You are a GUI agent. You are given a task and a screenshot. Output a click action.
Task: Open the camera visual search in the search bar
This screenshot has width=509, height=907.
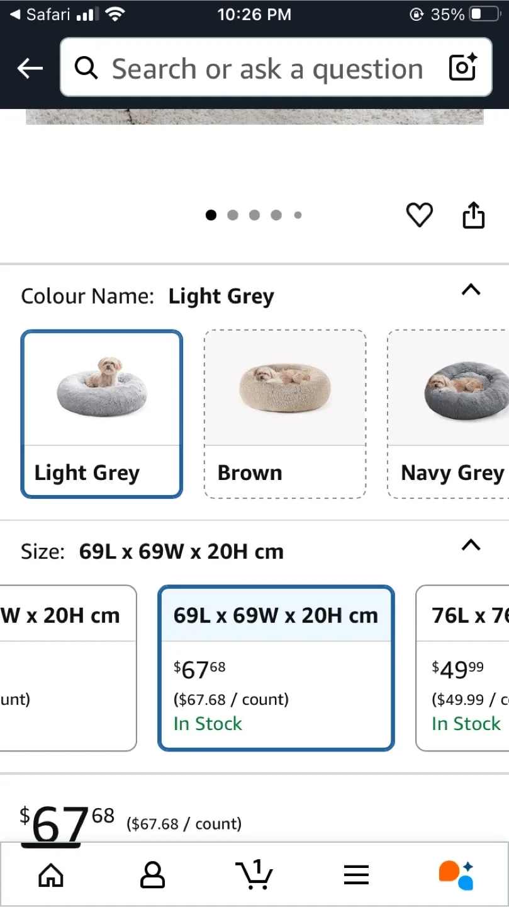tap(462, 67)
